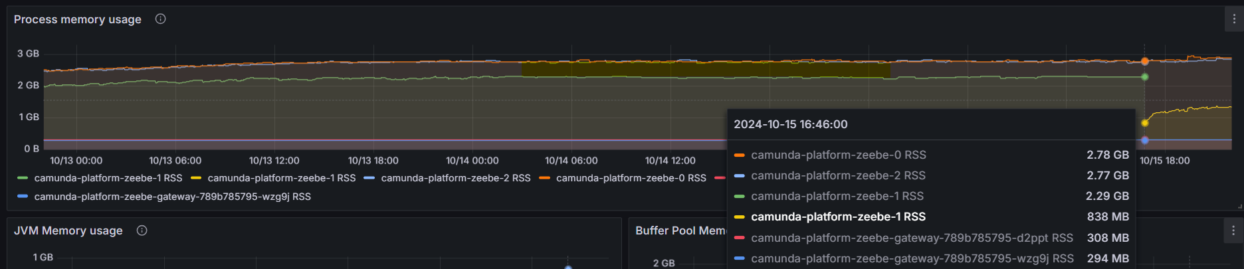Click the blue gateway data point marker

[x=1144, y=140]
